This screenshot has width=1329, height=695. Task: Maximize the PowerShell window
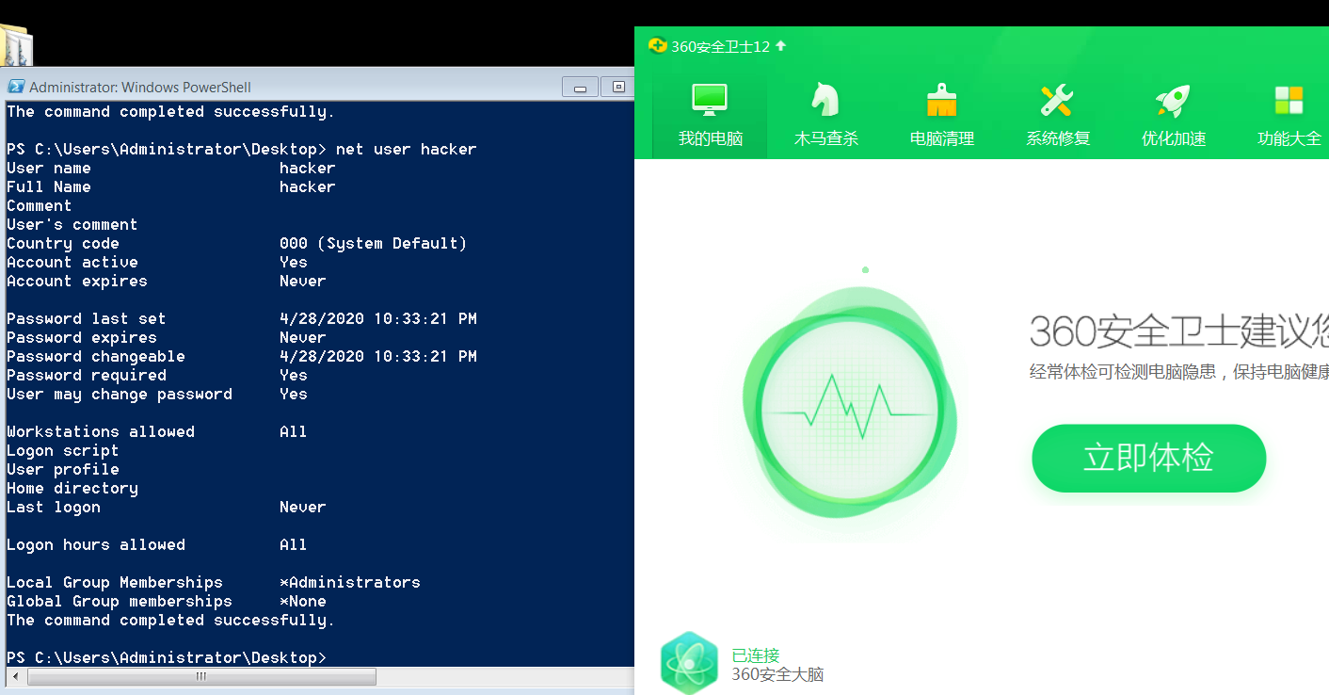click(618, 88)
